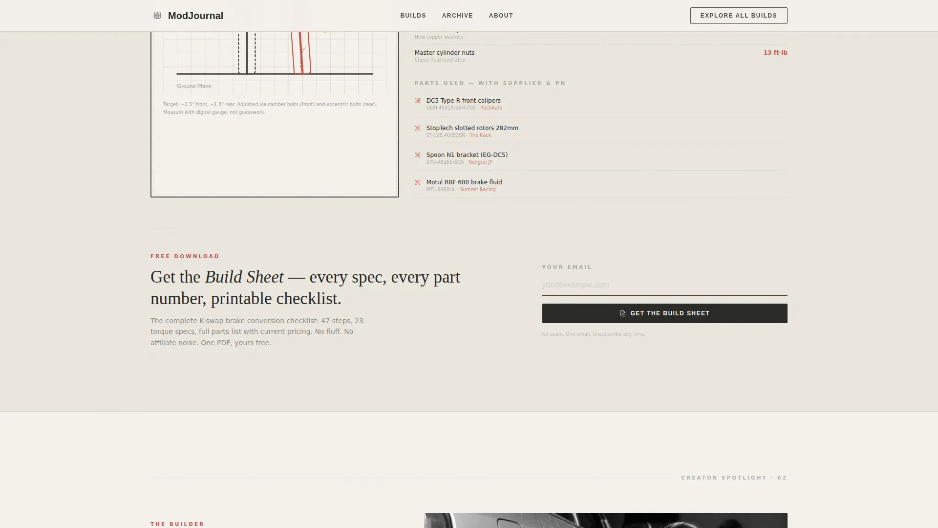
Task: Open the Tire Rack supplier link
Action: [480, 135]
